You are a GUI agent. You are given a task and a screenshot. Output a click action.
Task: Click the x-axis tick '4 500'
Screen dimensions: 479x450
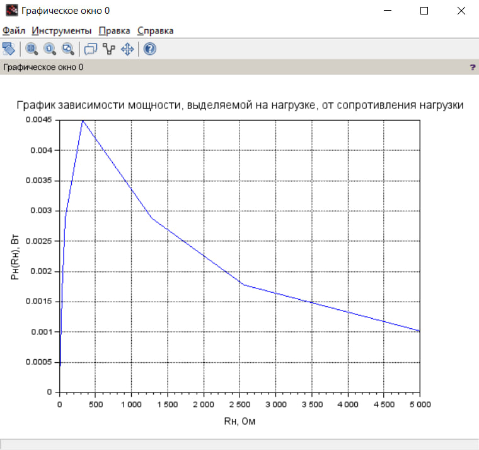click(384, 405)
